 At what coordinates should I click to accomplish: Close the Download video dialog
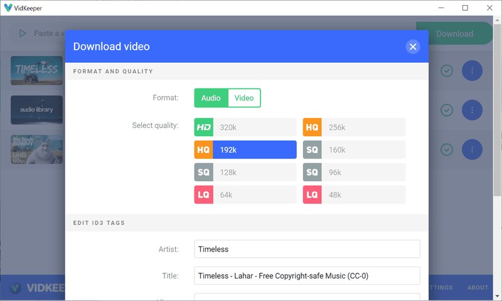(x=413, y=46)
